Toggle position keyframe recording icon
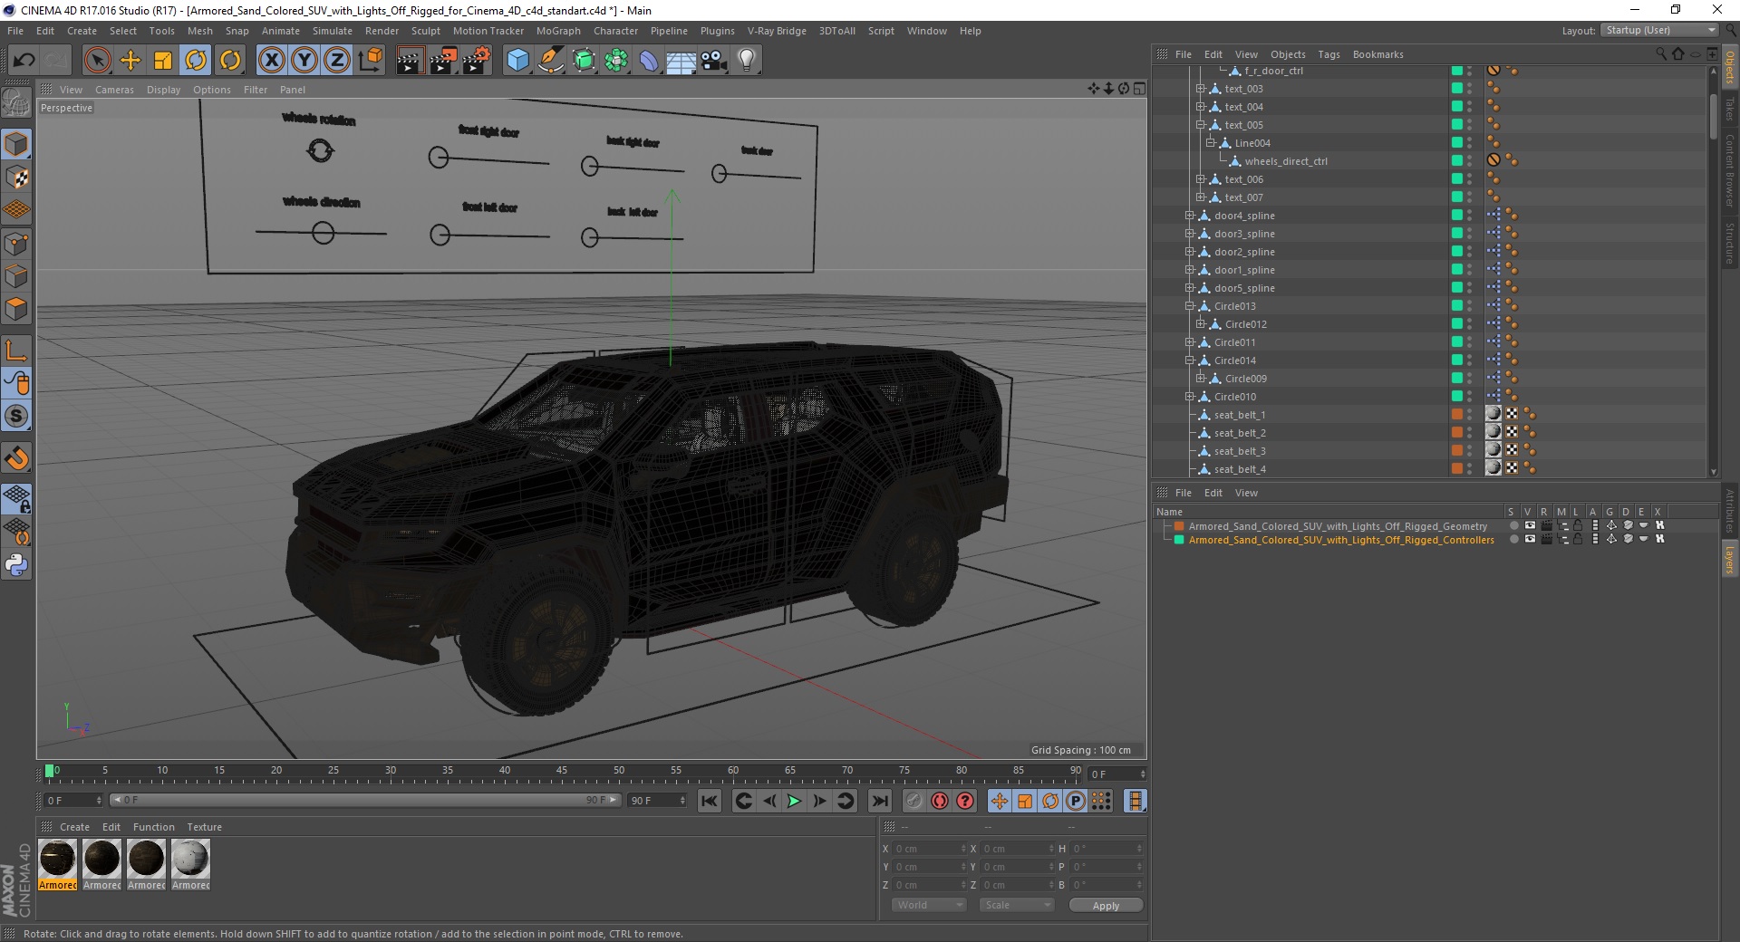 pos(1000,801)
